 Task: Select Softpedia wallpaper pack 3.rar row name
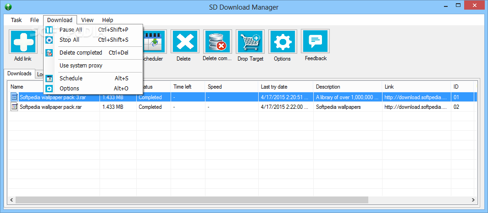pyautogui.click(x=53, y=97)
